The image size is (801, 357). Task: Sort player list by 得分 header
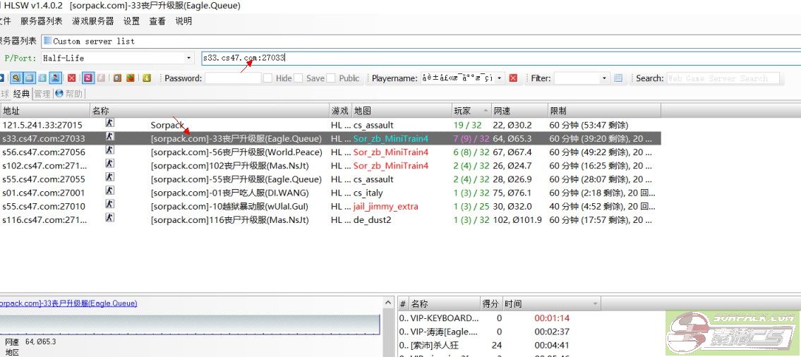(x=491, y=304)
